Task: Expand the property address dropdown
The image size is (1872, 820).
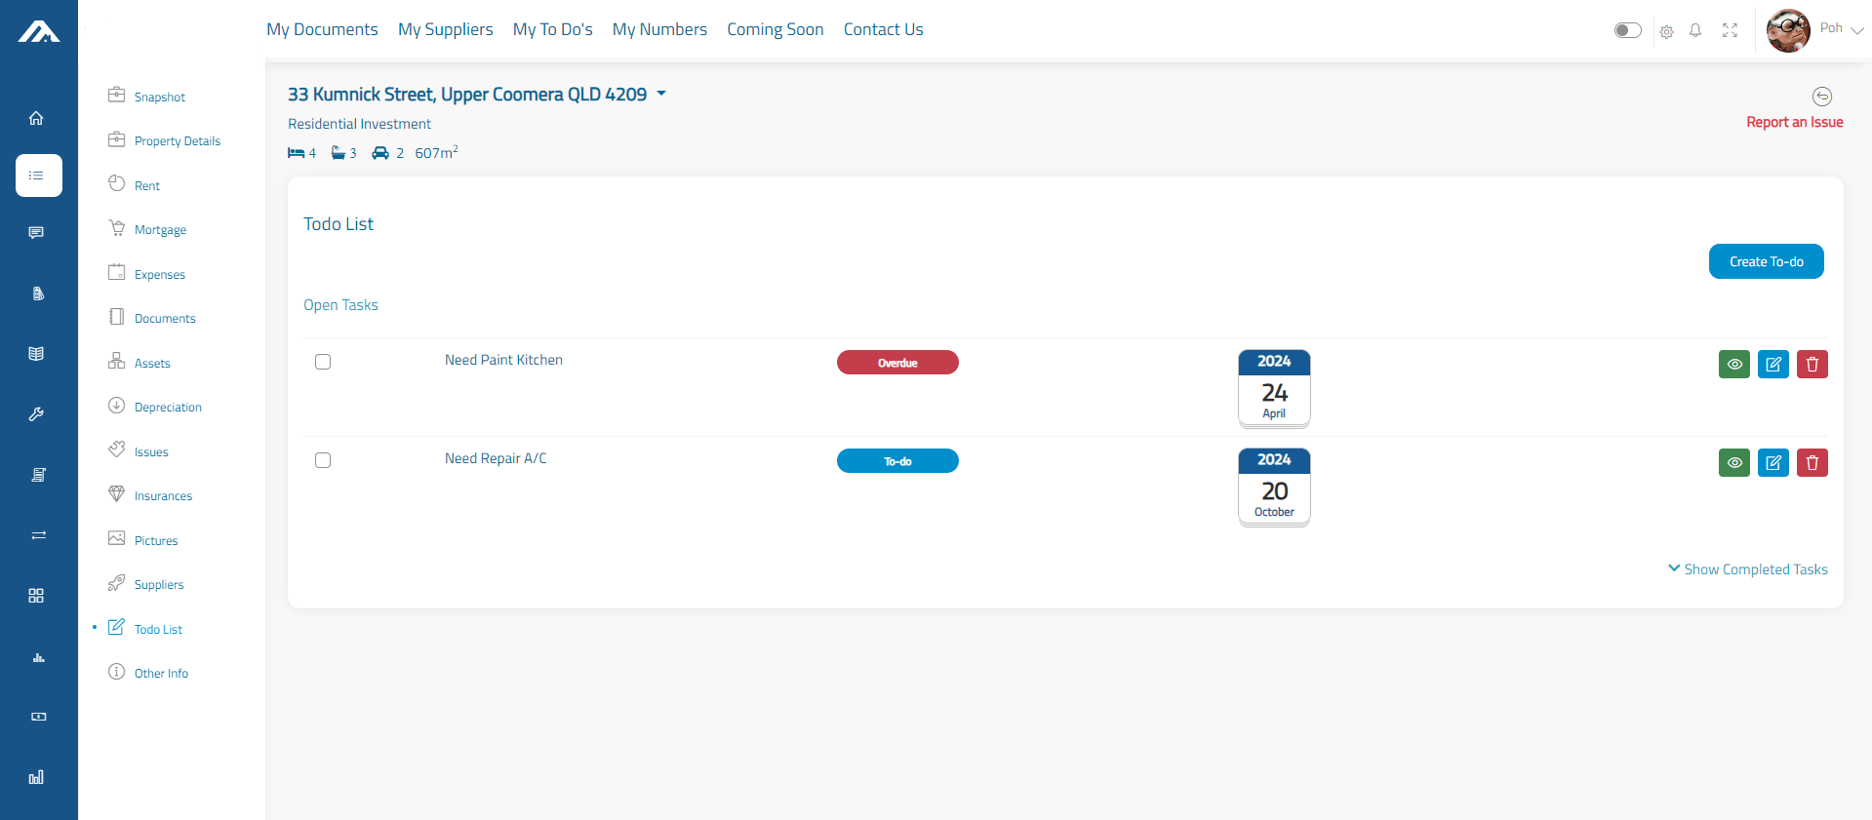Action: click(661, 94)
